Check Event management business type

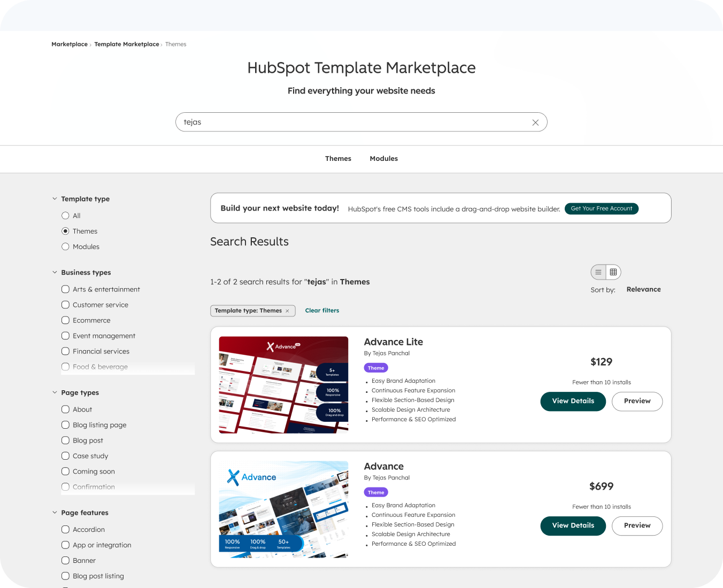click(65, 336)
